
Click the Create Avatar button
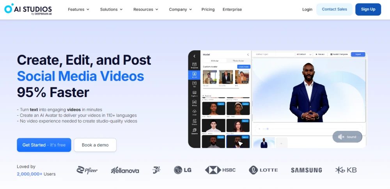pos(244,67)
